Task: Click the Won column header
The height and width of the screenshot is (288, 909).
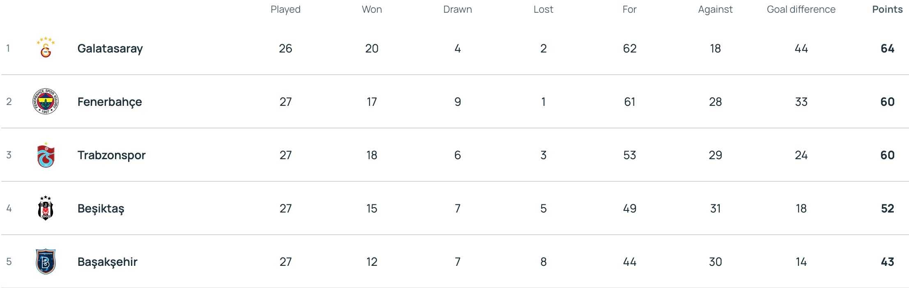Action: click(x=372, y=9)
